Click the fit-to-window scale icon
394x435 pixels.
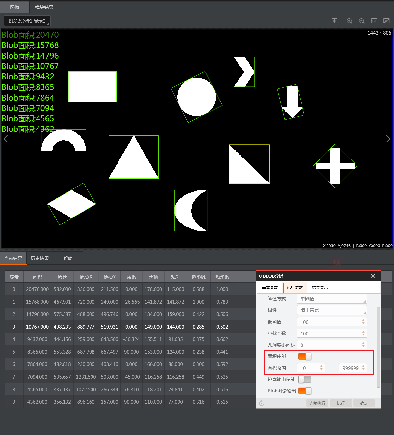coord(386,21)
